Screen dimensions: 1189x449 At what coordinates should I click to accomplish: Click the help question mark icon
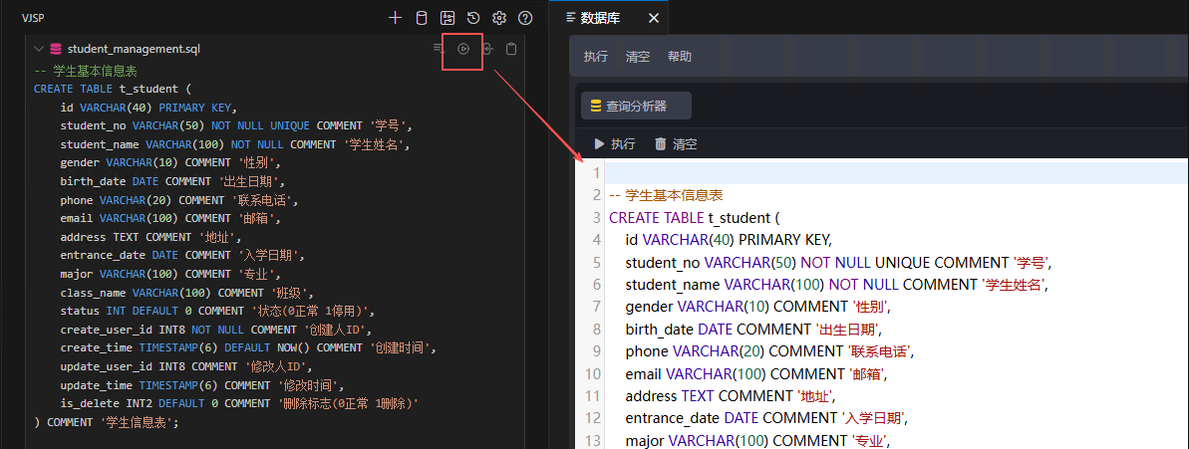pos(525,18)
